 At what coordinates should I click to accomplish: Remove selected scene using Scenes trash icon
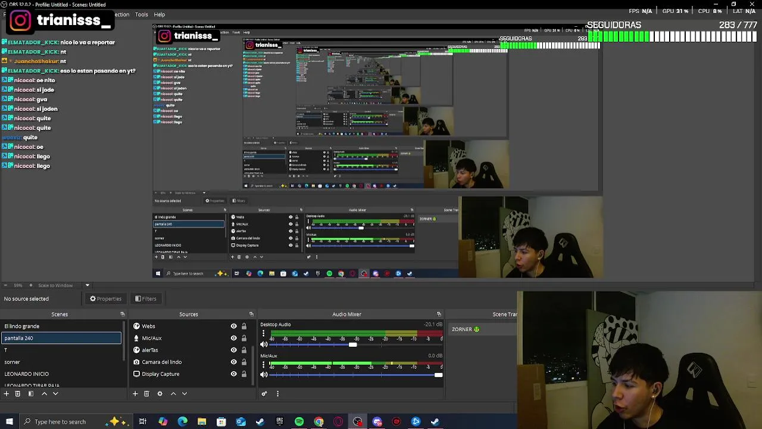point(17,394)
